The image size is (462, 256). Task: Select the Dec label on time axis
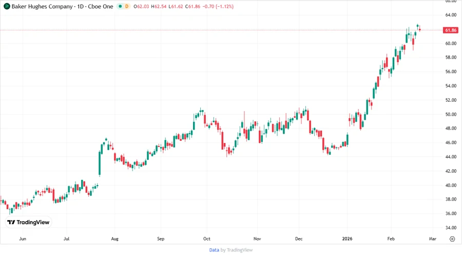299,239
